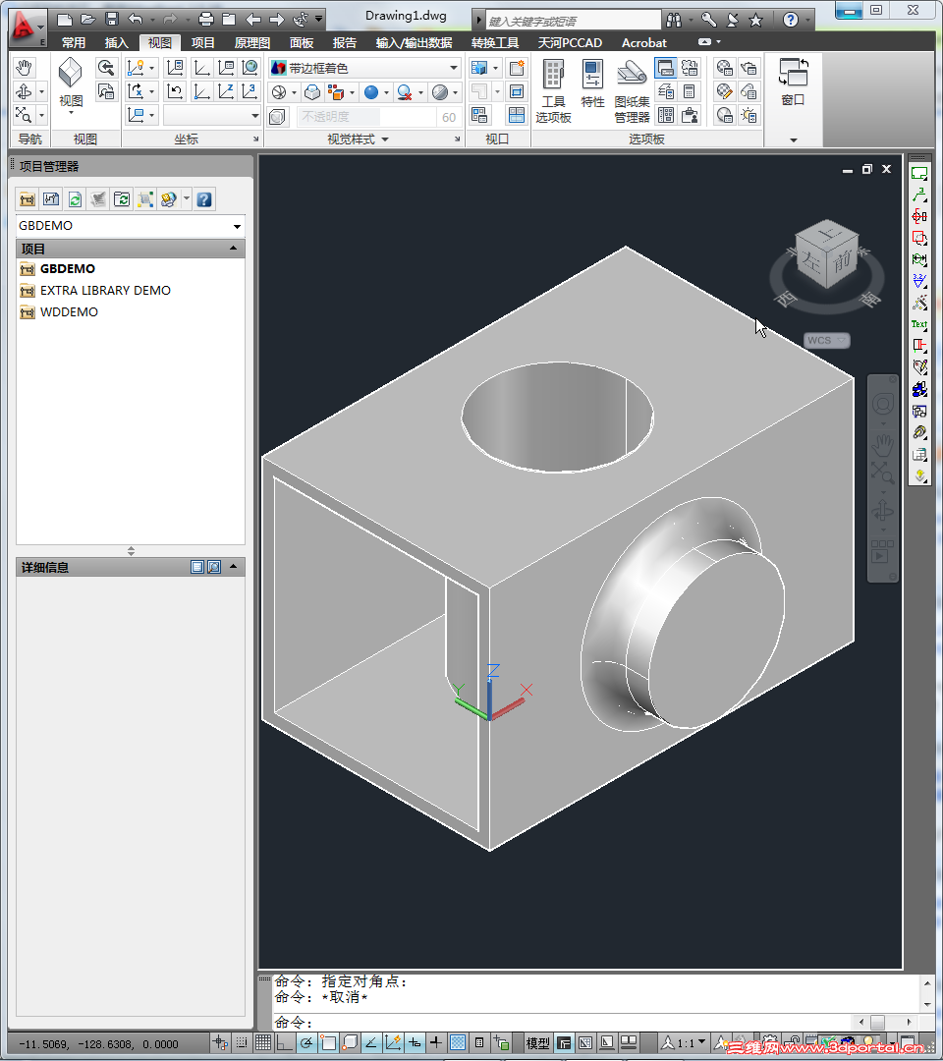The image size is (943, 1061).
Task: Open the 图纸集管理器 sheet set manager
Action: click(x=632, y=91)
